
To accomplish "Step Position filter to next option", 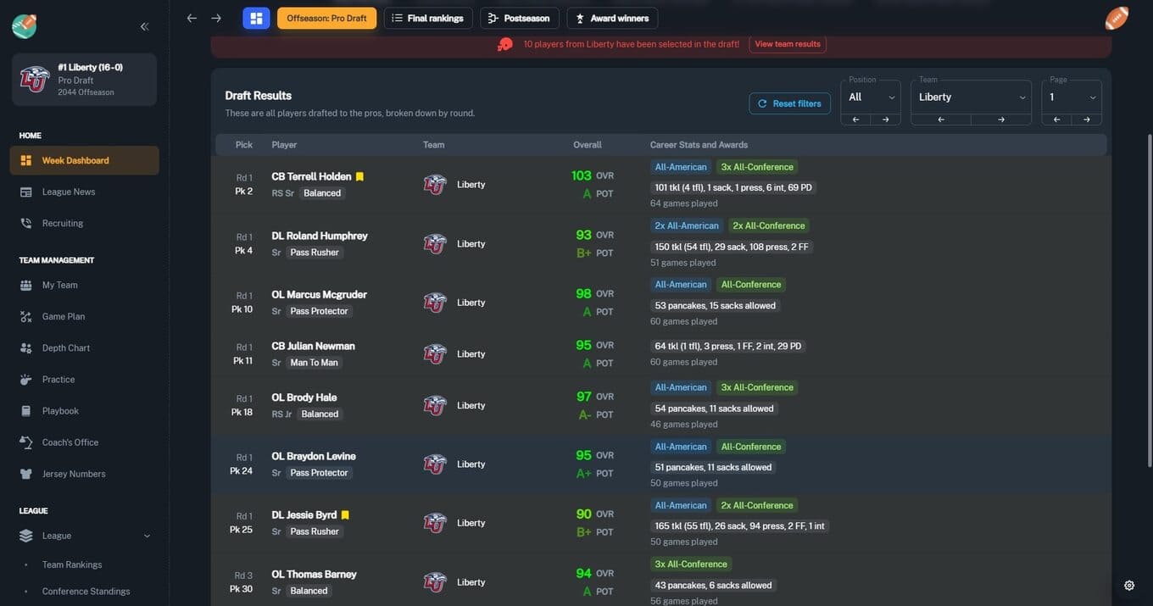I will 886,120.
